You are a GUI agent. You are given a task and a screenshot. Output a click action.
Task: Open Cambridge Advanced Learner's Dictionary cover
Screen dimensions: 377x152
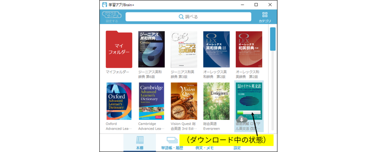(151, 101)
